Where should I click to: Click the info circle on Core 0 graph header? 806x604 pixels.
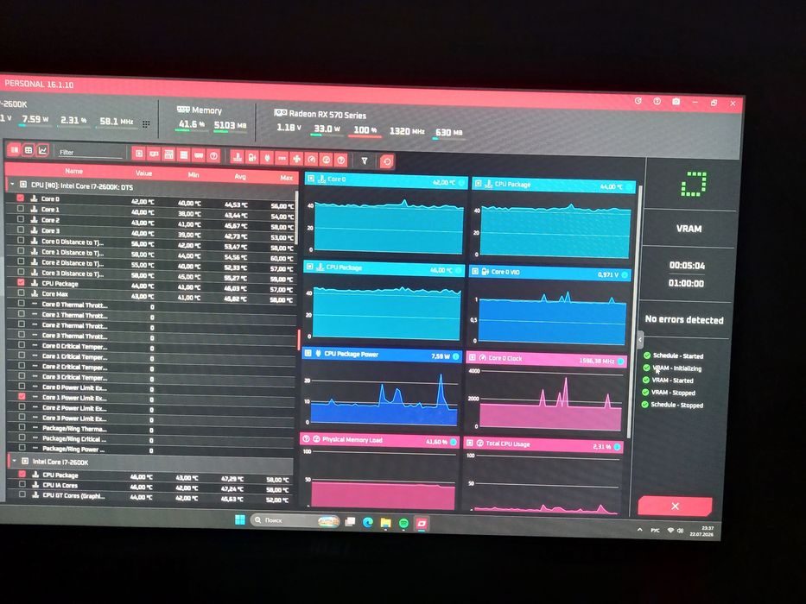tap(461, 183)
